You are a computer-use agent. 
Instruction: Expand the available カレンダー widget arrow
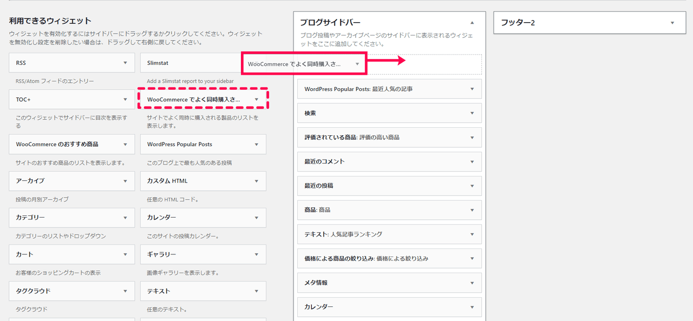257,218
